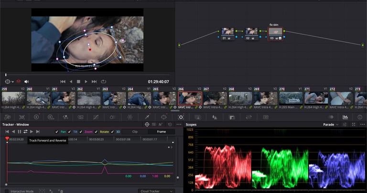Switch tracker to Clip mode tab
The height and width of the screenshot is (193, 367).
coord(135,131)
